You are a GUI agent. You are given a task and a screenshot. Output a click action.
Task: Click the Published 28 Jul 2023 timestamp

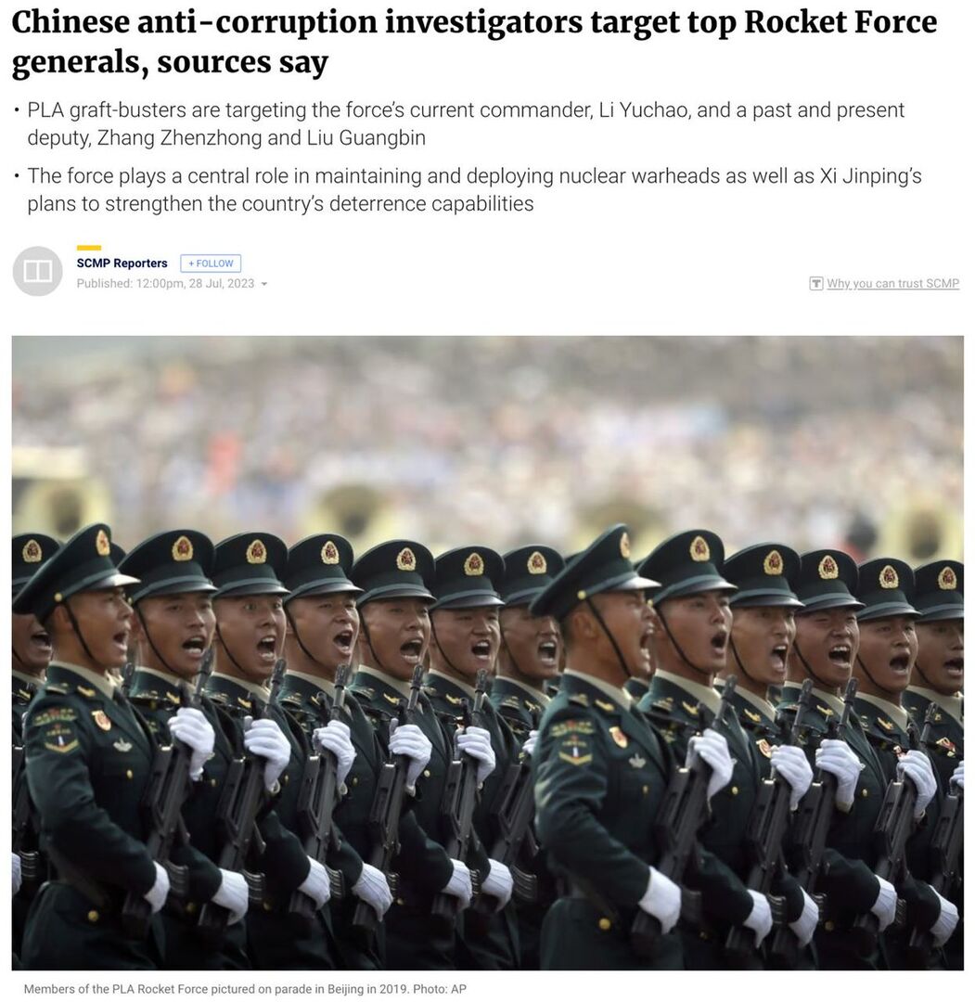coord(165,283)
